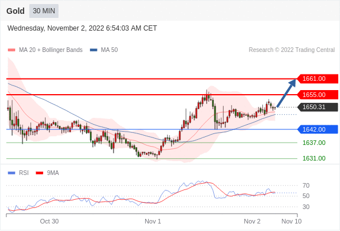
Task: Click the pink MA 20 color swatch
Action: coord(12,50)
